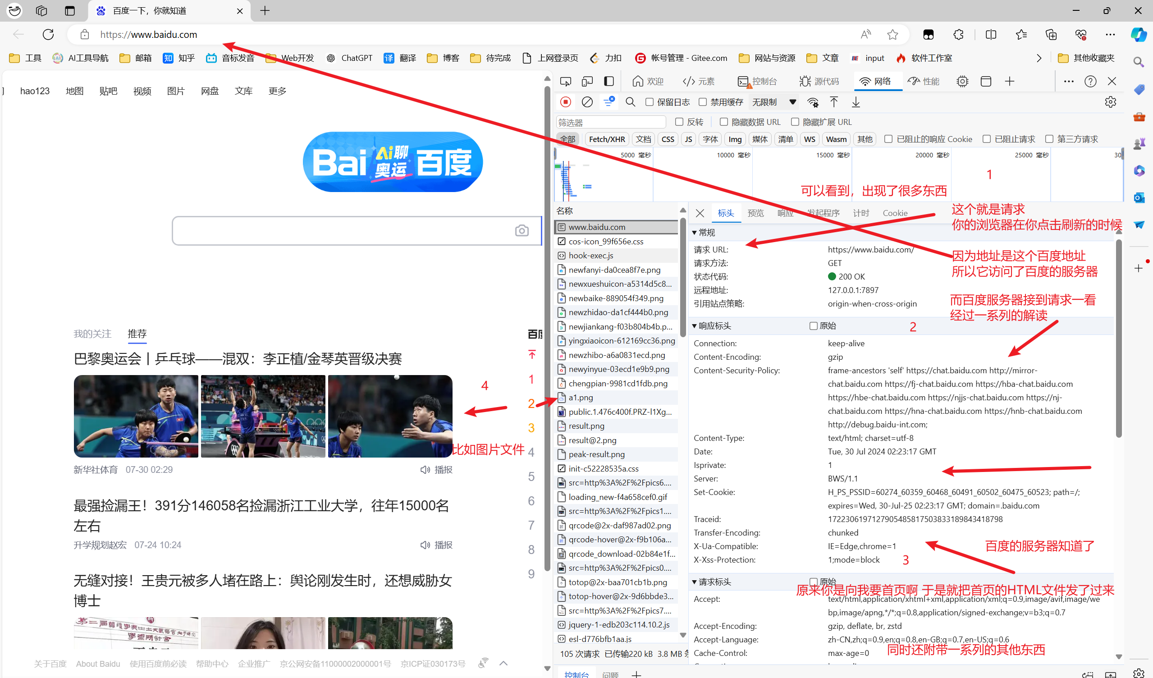Click the import HAR upload arrow icon
This screenshot has width=1153, height=678.
tap(833, 102)
